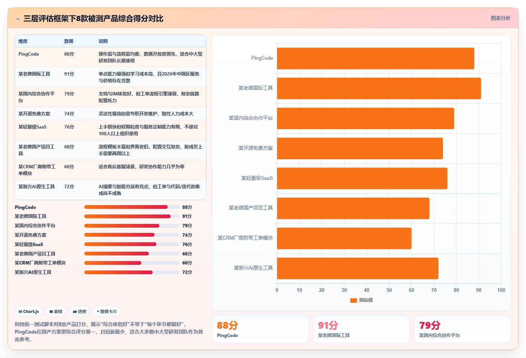Open the 91分 某老牌国际工具 data card
The image size is (526, 358).
click(361, 329)
